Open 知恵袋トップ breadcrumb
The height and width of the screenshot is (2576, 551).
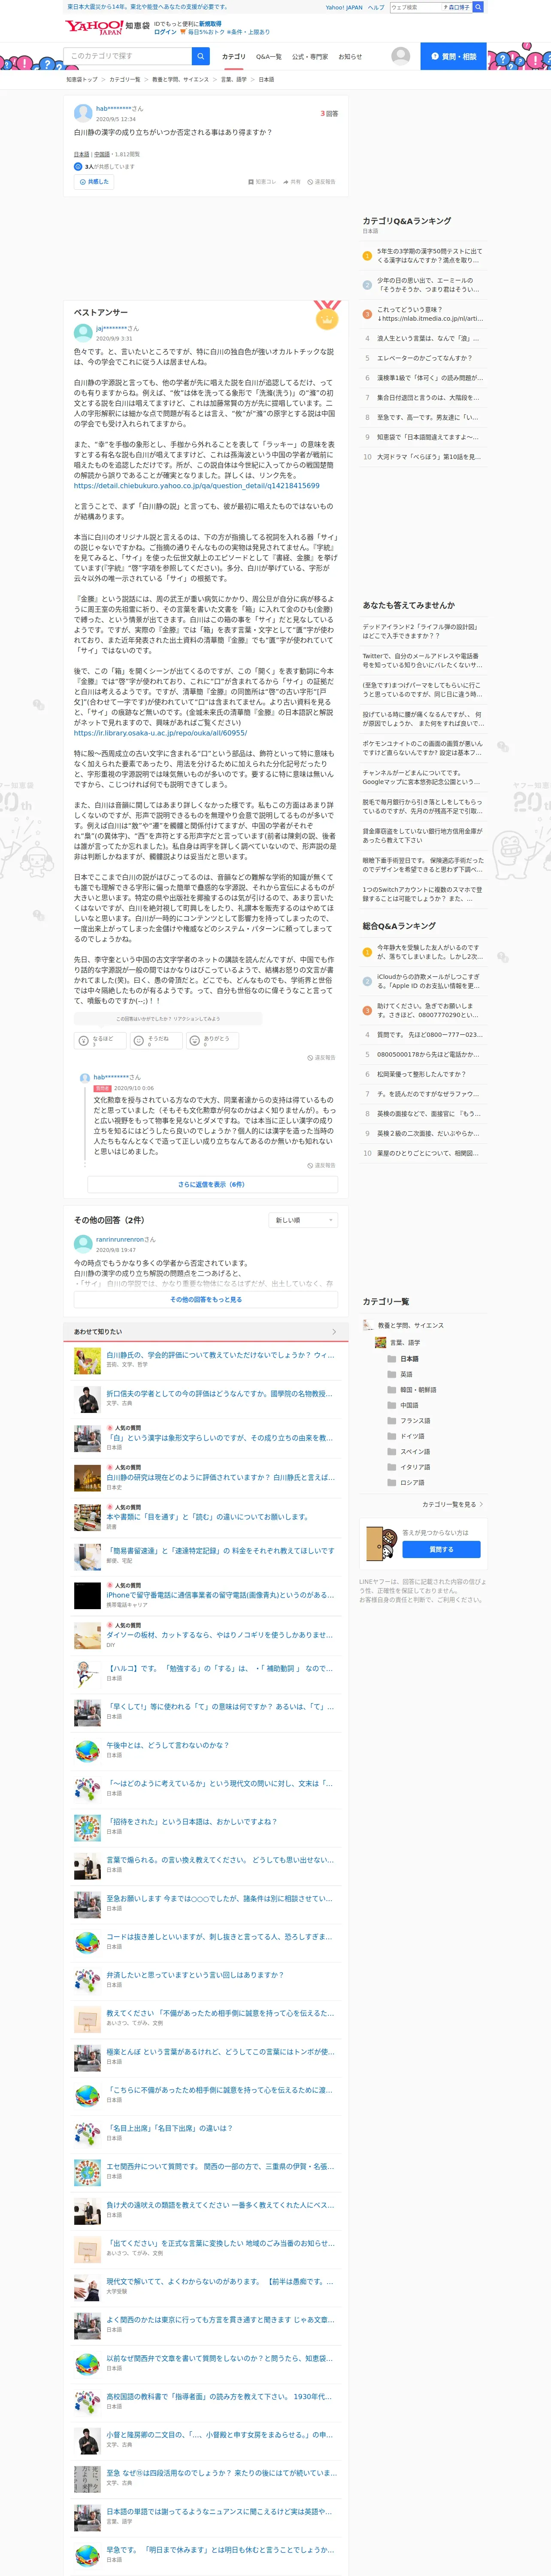pyautogui.click(x=82, y=79)
